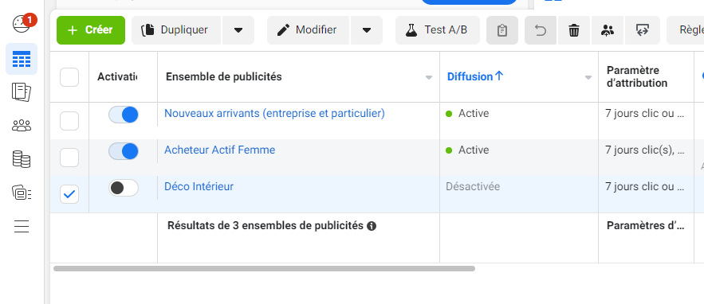The width and height of the screenshot is (704, 304).
Task: Start a Test A/B
Action: click(x=437, y=30)
